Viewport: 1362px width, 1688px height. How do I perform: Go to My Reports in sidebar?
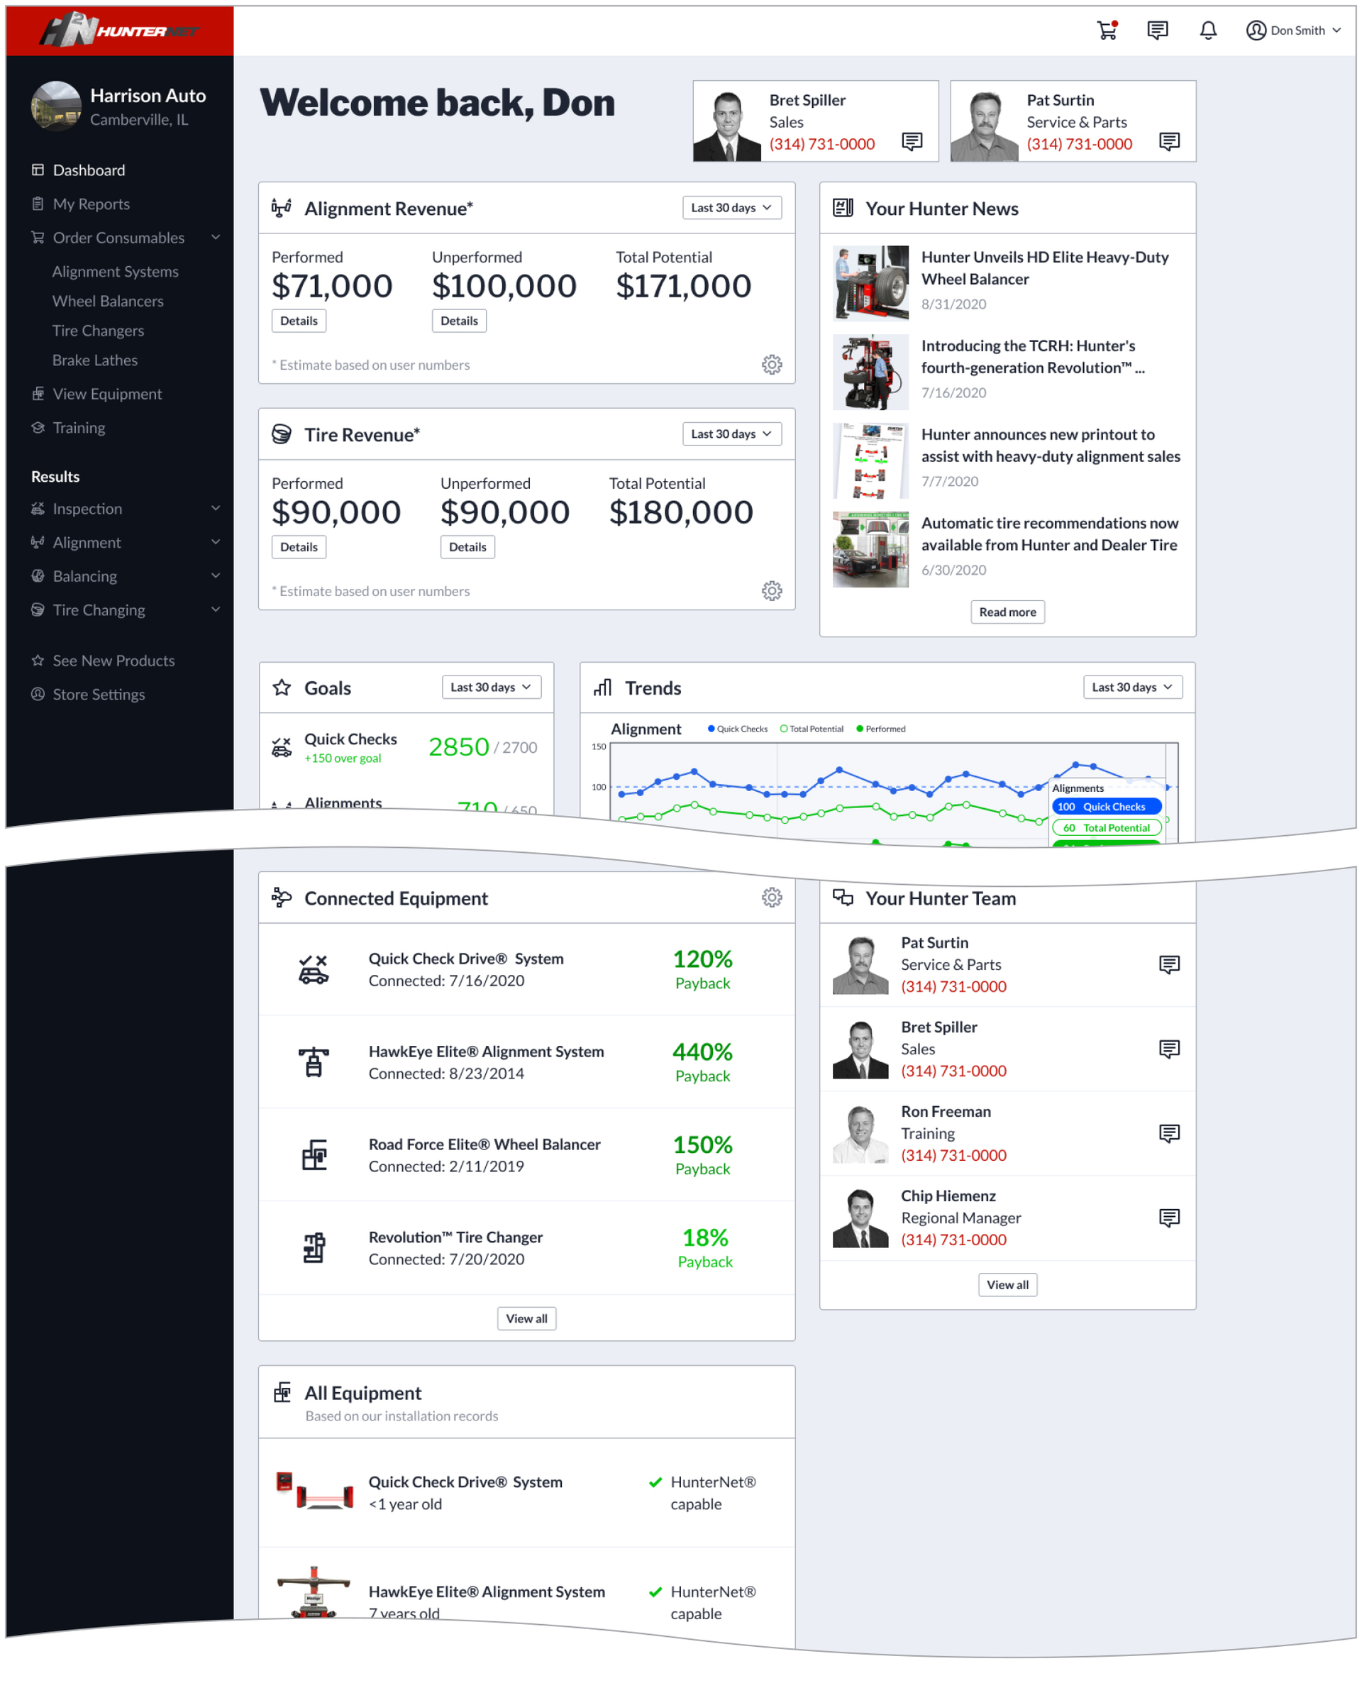click(91, 204)
